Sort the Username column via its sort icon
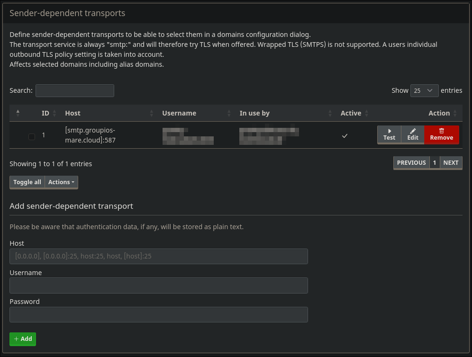The width and height of the screenshot is (472, 357). (x=229, y=113)
